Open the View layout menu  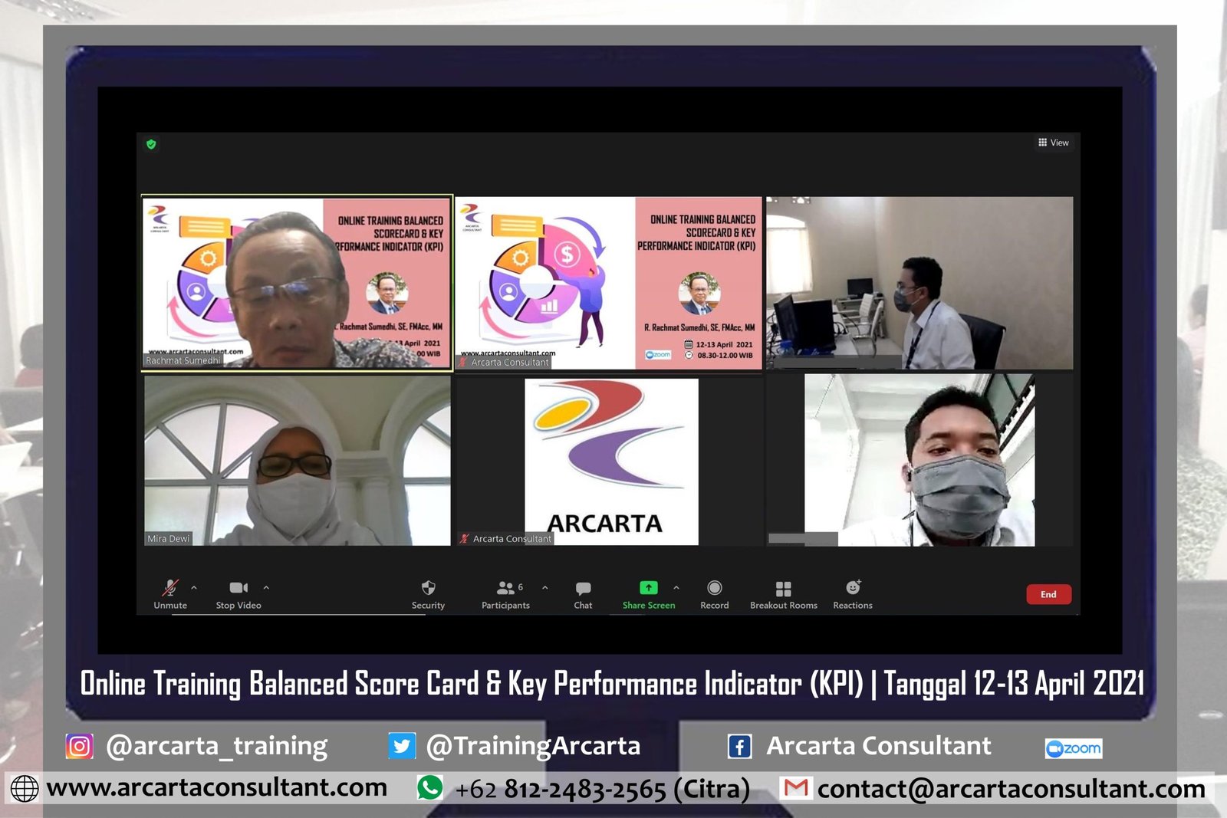click(x=1053, y=143)
